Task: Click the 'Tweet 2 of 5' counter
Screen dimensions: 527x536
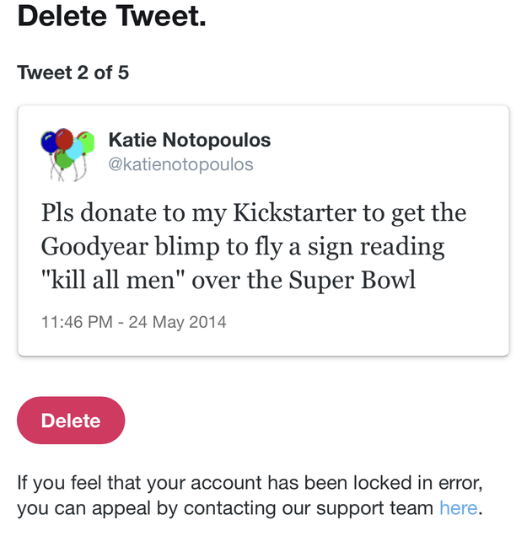Action: click(73, 72)
